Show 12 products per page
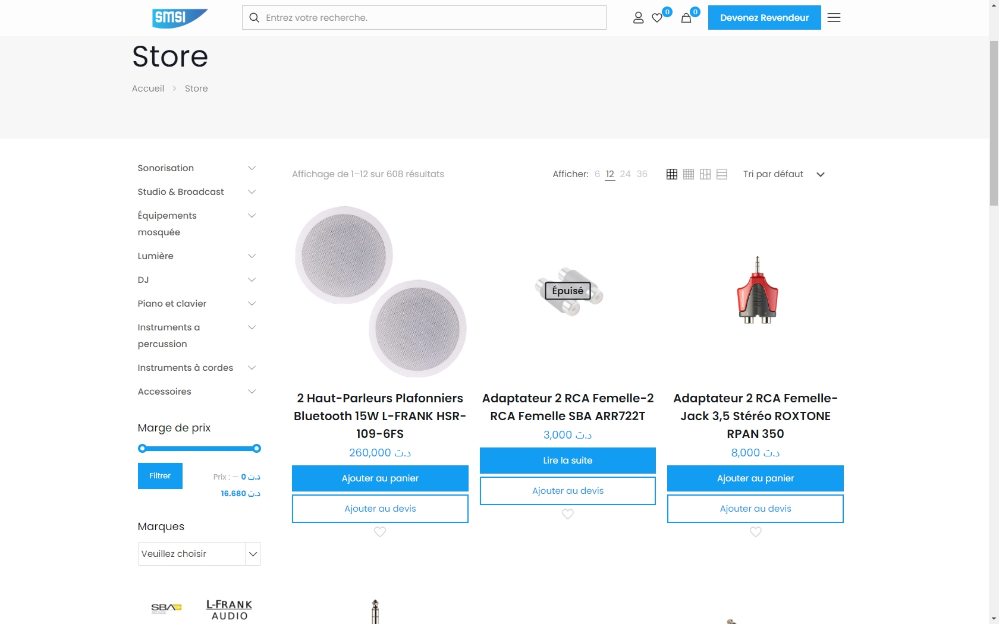The image size is (999, 624). click(610, 174)
